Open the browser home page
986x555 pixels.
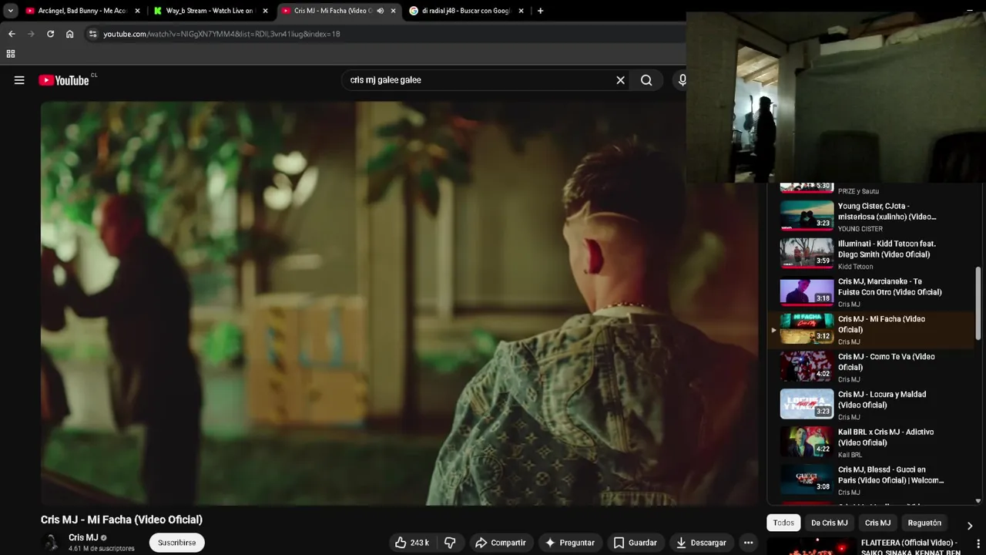click(x=69, y=34)
